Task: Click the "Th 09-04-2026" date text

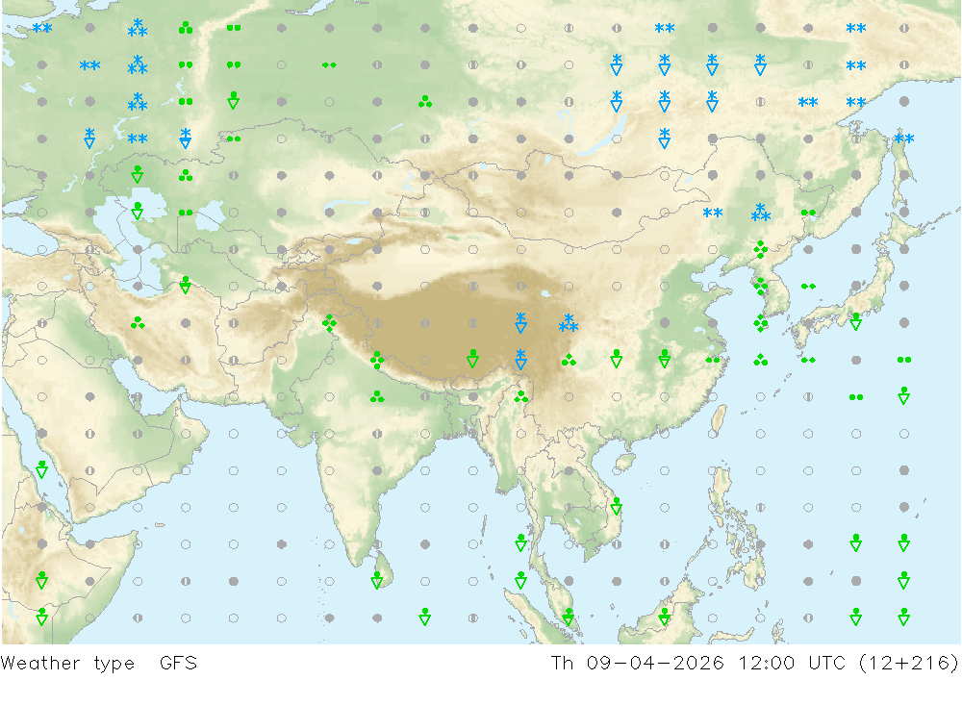Action: click(x=638, y=664)
